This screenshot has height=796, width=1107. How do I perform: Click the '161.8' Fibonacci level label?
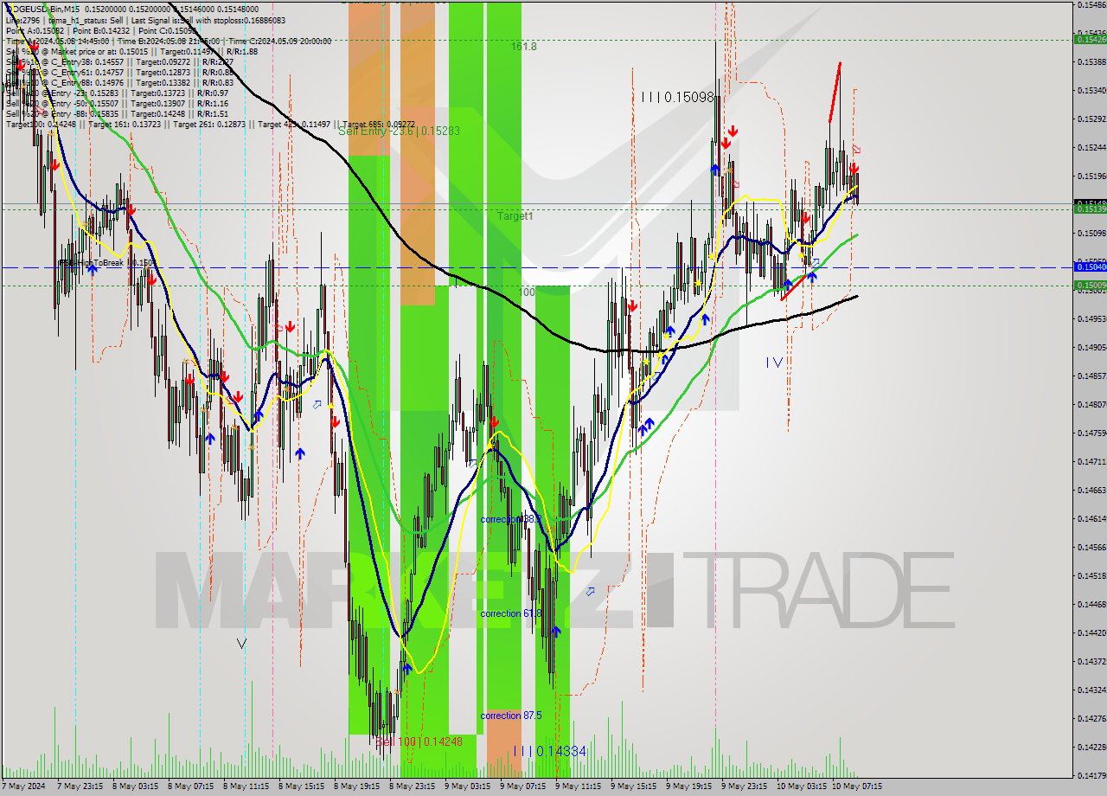523,47
